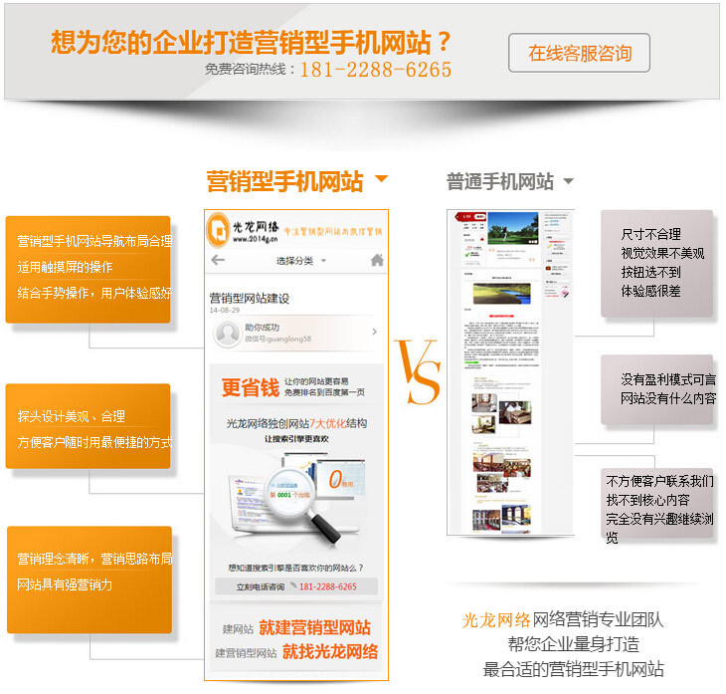This screenshot has height=694, width=726.
Task: Click the 在线客服咨询 button
Action: click(579, 53)
